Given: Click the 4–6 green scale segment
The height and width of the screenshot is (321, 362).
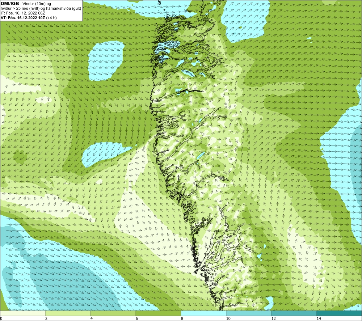Looking at the screenshot, I should pyautogui.click(x=113, y=313).
